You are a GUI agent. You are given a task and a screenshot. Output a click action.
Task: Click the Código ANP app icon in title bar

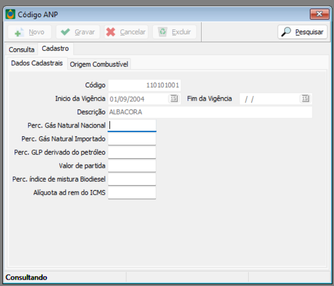click(10, 14)
